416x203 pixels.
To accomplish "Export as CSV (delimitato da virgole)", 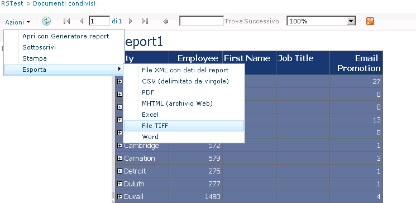I will click(x=185, y=81).
